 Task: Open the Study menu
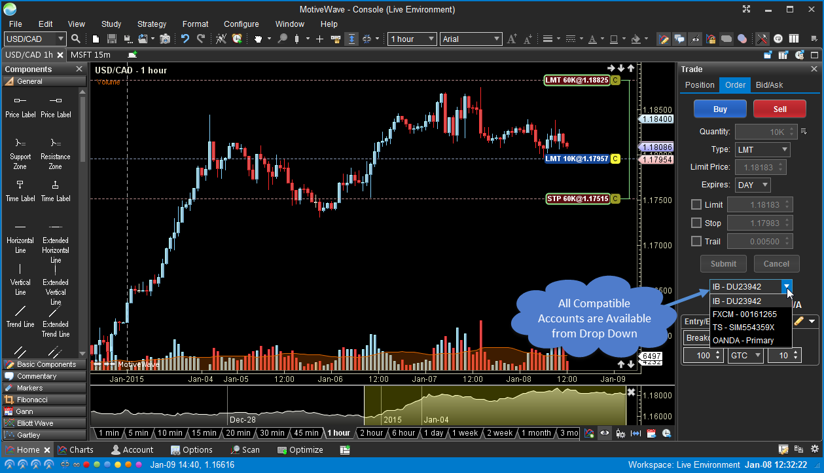111,24
